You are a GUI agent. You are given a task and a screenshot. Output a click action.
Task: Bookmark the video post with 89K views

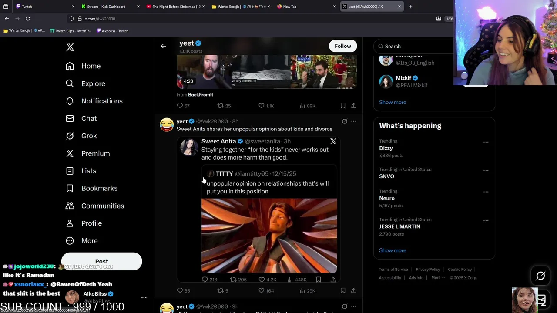tap(343, 106)
